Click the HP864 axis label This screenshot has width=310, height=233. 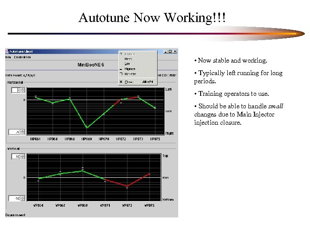[53, 139]
